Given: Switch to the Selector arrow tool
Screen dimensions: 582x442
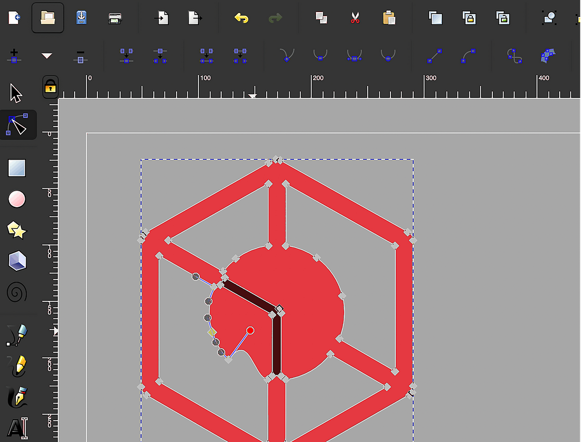Looking at the screenshot, I should pyautogui.click(x=16, y=93).
